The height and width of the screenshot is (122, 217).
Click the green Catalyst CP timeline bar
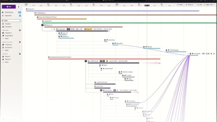pos(130,23)
